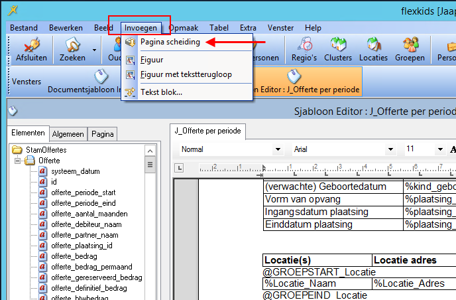The width and height of the screenshot is (456, 300).
Task: Click the Afsluiten toolbar icon
Action: [28, 50]
